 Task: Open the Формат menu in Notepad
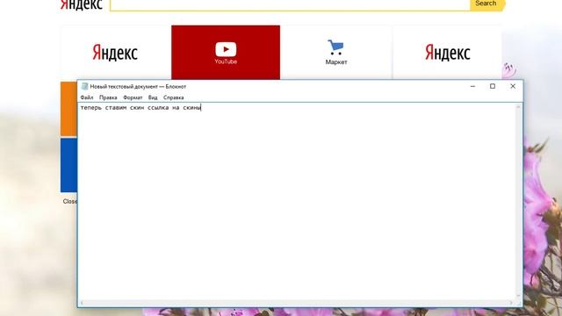pos(133,97)
